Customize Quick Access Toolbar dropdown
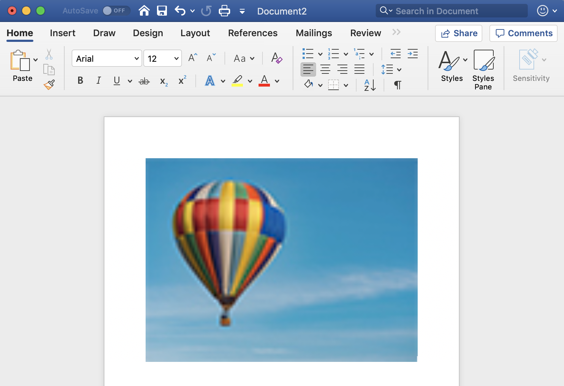The height and width of the screenshot is (386, 564). 242,11
